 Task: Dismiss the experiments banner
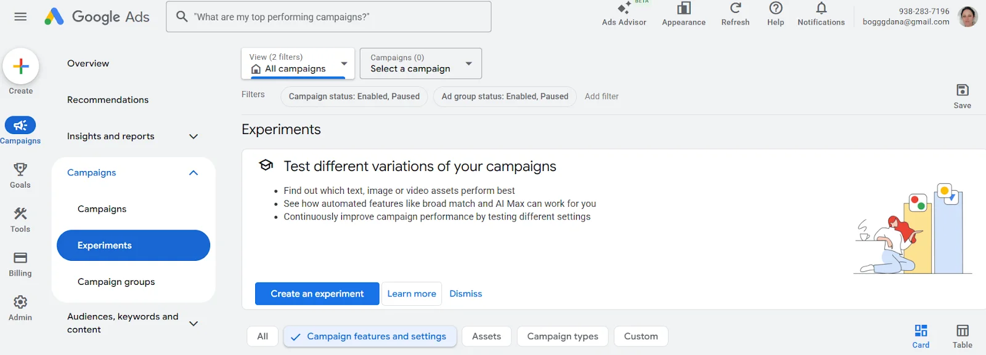pyautogui.click(x=466, y=294)
